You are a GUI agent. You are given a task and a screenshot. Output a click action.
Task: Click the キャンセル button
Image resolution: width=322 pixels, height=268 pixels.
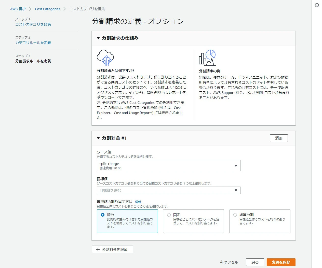229,262
